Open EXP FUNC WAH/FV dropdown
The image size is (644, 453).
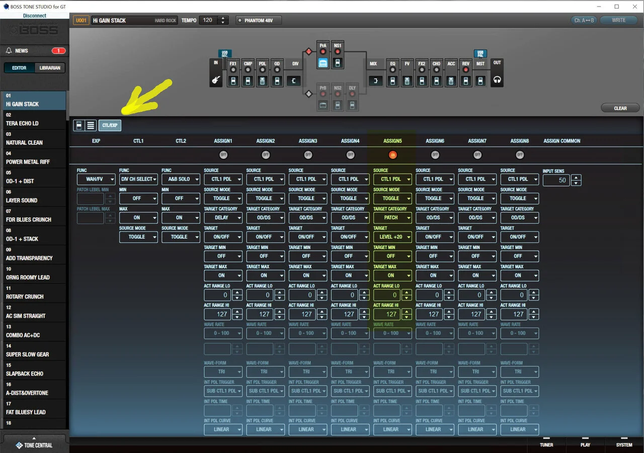[96, 179]
